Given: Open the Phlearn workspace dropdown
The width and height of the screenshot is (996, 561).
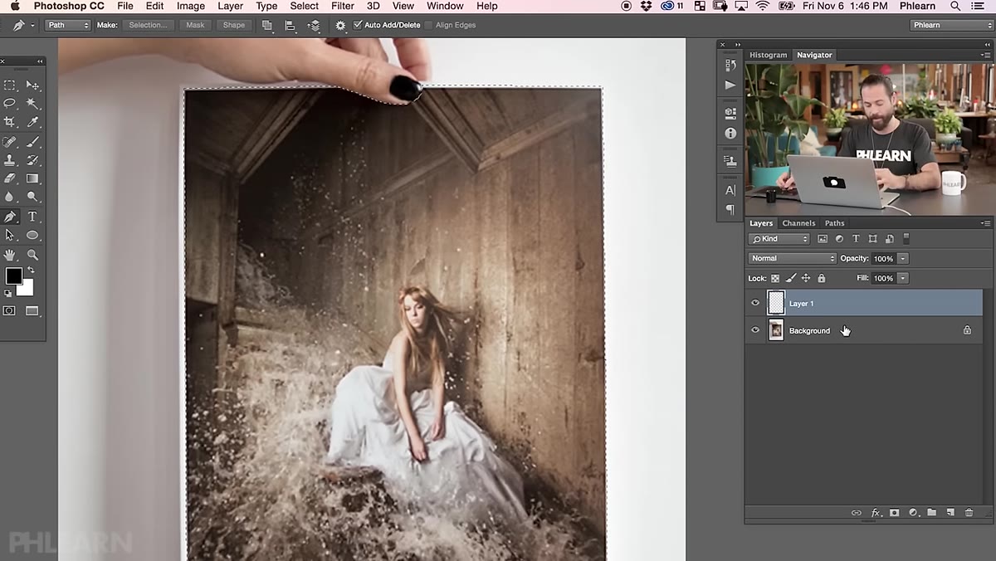Looking at the screenshot, I should click(951, 25).
